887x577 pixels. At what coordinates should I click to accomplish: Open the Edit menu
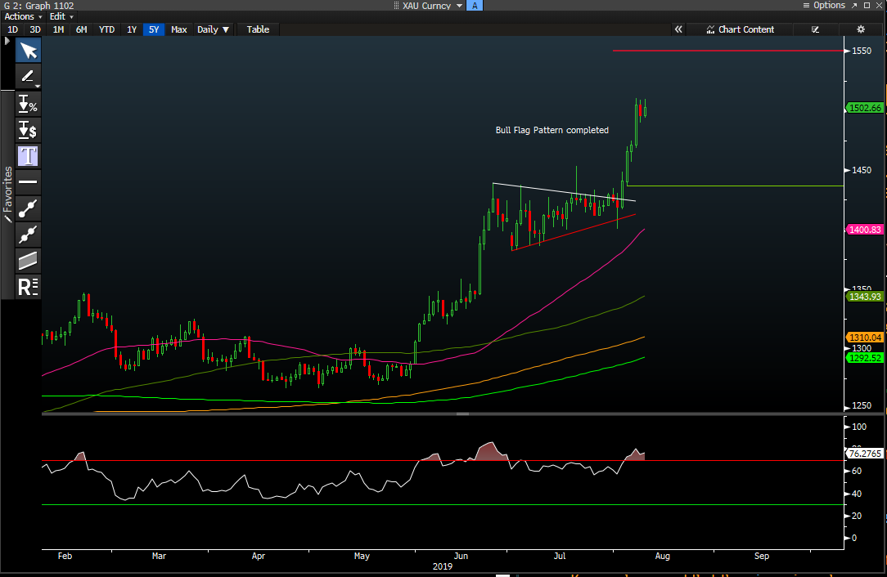pos(61,16)
